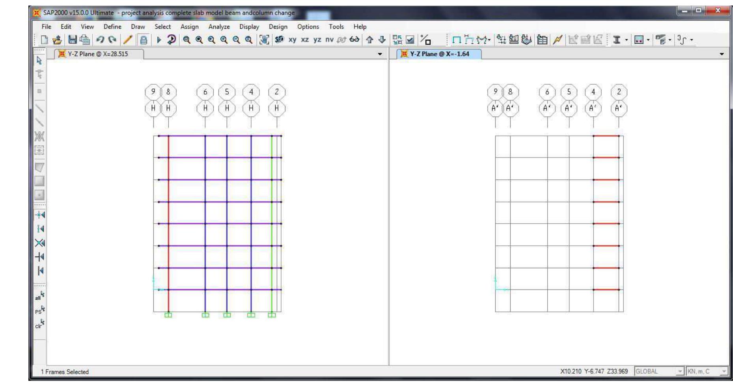Click the YZ view button
The image size is (733, 382).
tap(317, 39)
